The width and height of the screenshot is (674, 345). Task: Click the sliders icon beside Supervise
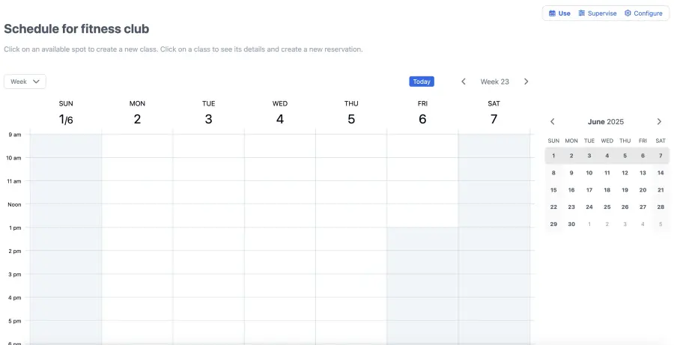pyautogui.click(x=582, y=13)
